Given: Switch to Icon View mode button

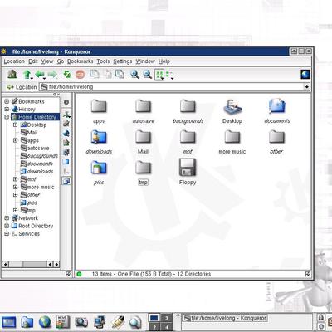Looking at the screenshot, I should (159, 75).
